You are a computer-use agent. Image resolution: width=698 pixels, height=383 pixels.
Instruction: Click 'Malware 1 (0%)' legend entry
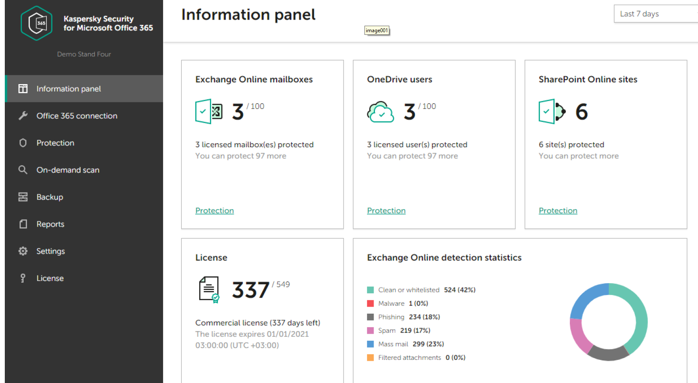(x=398, y=304)
